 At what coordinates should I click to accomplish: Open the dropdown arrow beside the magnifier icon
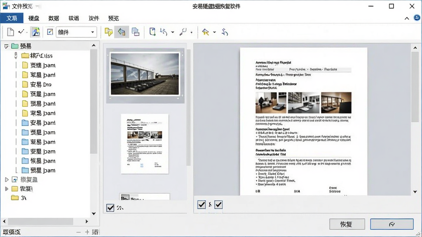point(191,33)
